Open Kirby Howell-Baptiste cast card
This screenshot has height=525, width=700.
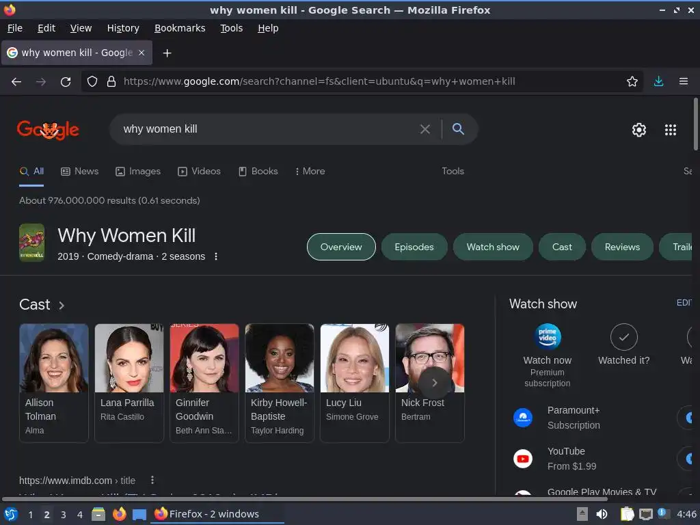click(x=280, y=383)
